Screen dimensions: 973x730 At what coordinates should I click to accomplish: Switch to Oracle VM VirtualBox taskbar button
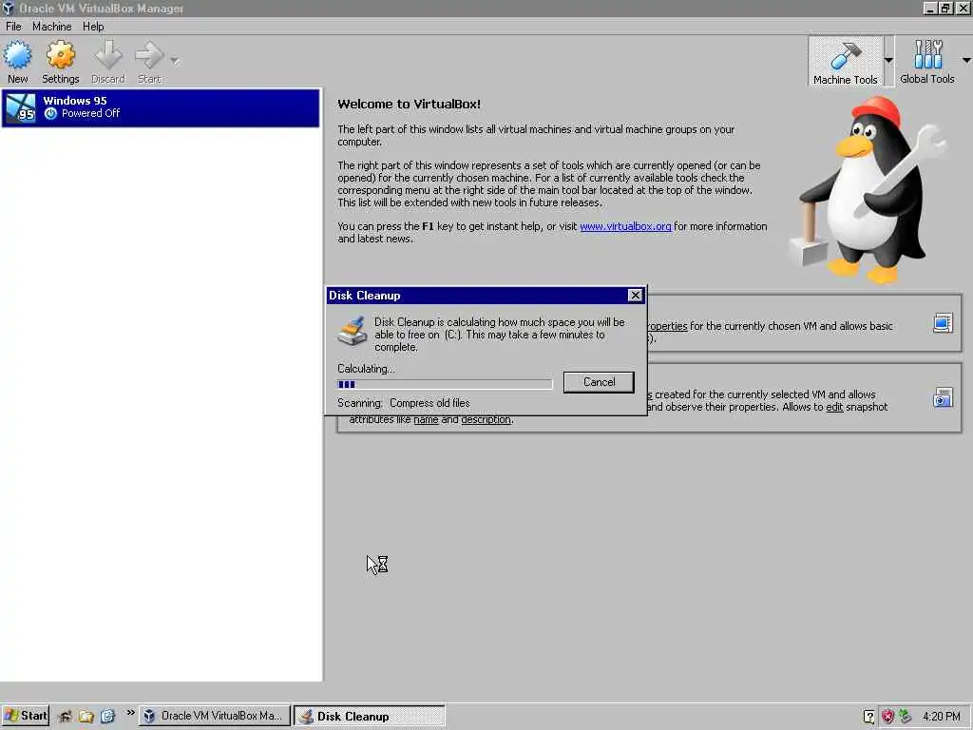point(214,716)
